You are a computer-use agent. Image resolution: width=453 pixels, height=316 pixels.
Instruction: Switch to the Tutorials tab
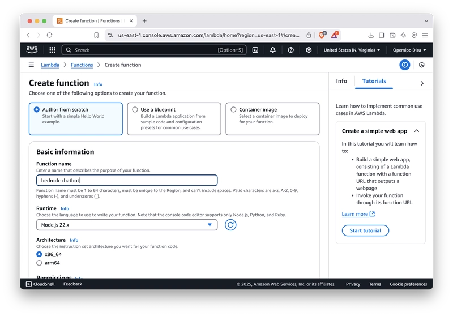(x=374, y=81)
